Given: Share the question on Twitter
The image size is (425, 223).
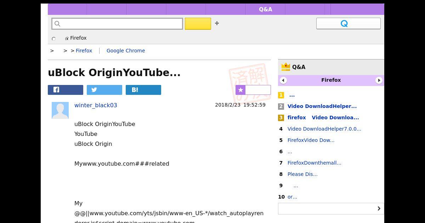Looking at the screenshot, I should click(104, 90).
